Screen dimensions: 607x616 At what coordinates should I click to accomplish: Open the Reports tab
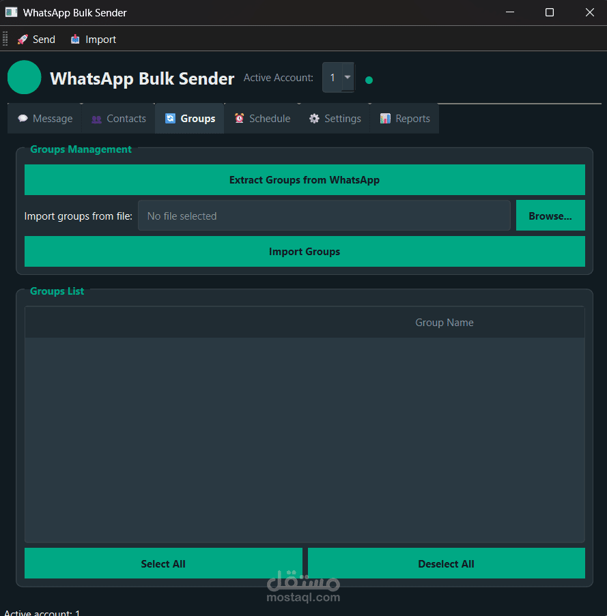pos(404,119)
